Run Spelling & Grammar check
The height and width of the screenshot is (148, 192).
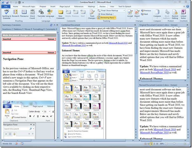tap(6, 14)
